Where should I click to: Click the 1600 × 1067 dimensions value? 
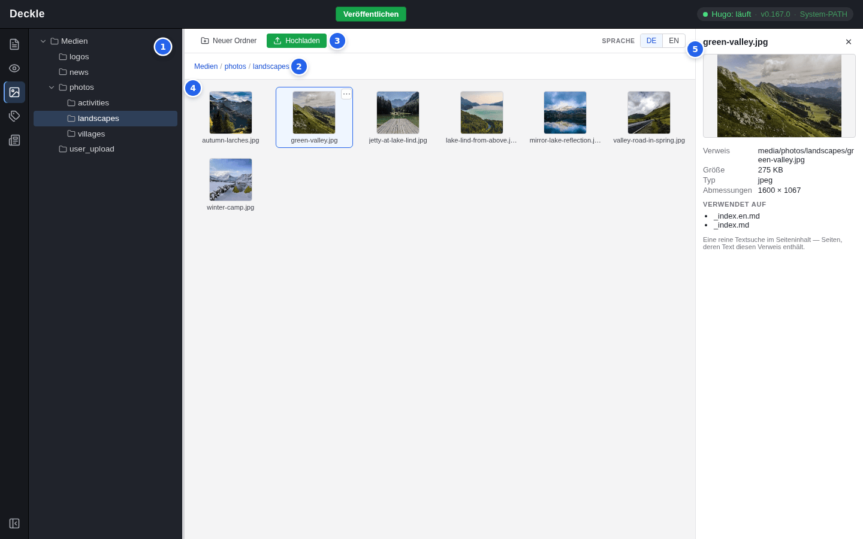coord(779,190)
